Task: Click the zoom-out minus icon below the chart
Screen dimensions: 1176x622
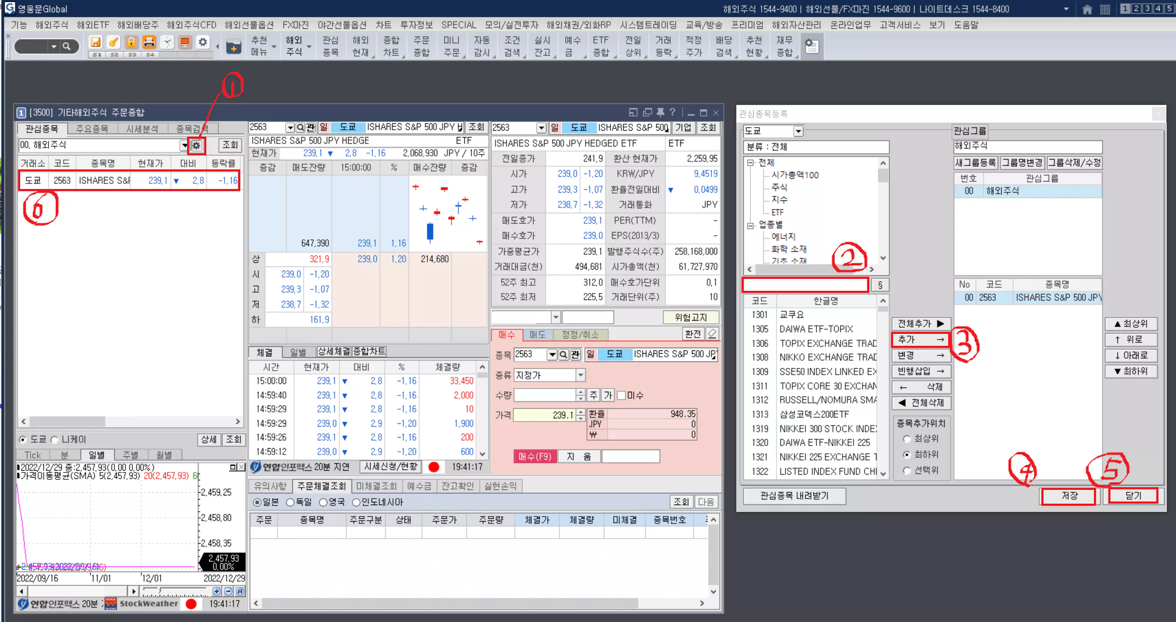Action: coord(228,591)
